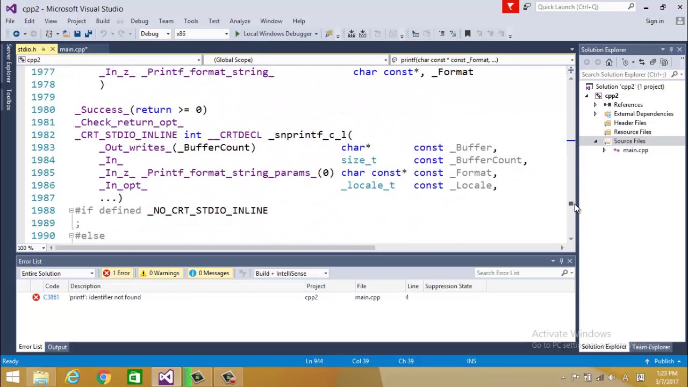
Task: Switch to the Team Explorer tab
Action: click(x=651, y=347)
